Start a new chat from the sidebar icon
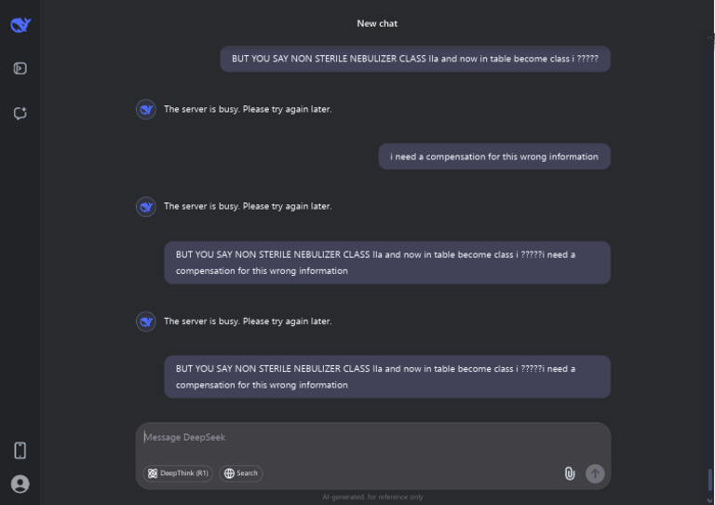This screenshot has width=715, height=505. click(x=20, y=114)
